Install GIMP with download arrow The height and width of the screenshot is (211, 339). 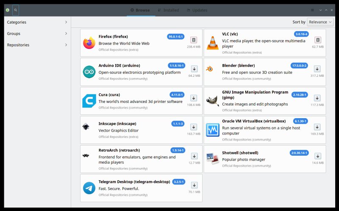click(x=317, y=98)
